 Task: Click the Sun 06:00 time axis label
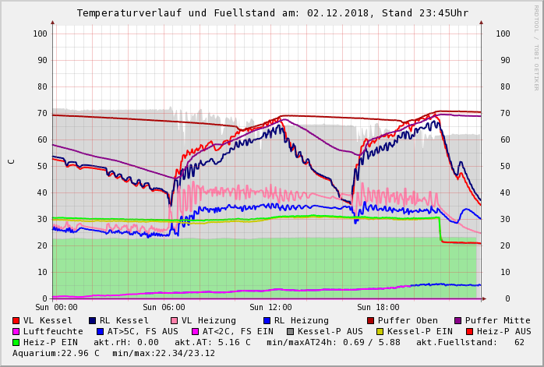[x=163, y=308]
